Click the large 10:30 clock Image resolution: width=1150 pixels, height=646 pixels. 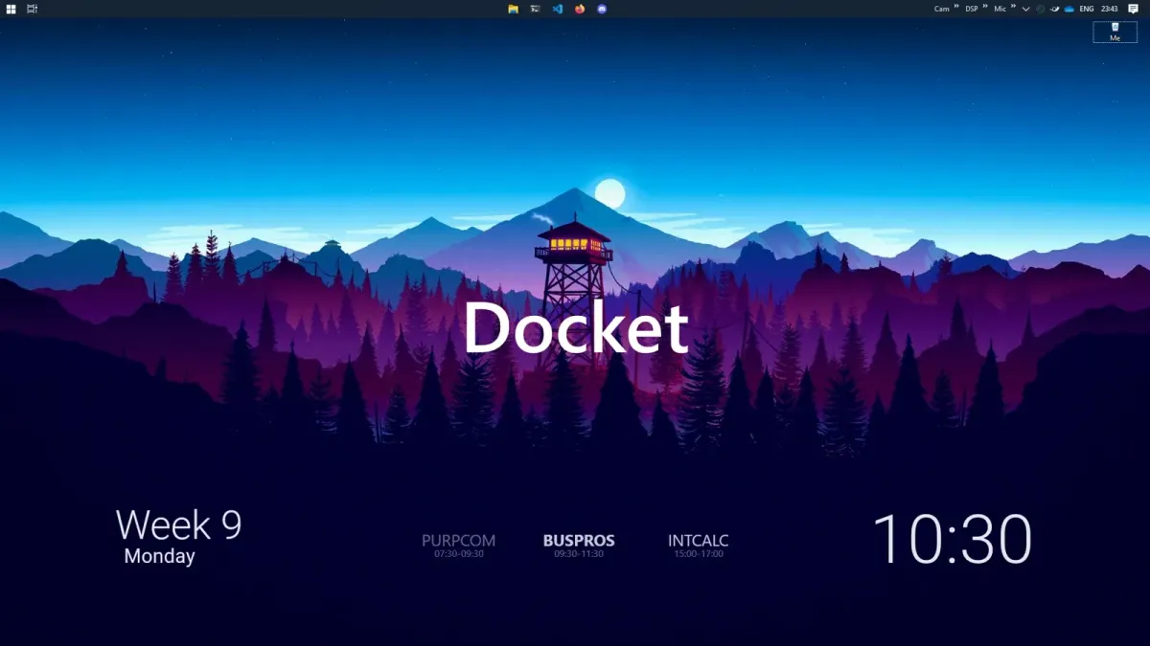point(953,538)
